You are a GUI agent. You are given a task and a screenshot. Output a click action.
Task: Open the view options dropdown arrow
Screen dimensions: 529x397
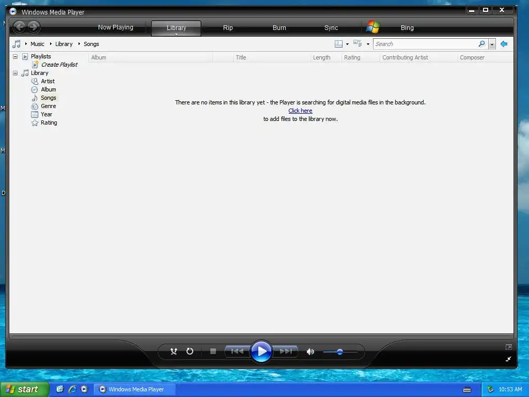tap(368, 44)
